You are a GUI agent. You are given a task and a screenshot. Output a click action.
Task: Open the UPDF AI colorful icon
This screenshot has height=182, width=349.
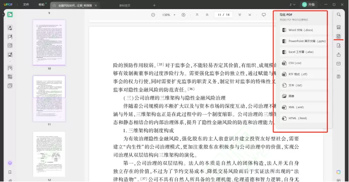point(338,172)
